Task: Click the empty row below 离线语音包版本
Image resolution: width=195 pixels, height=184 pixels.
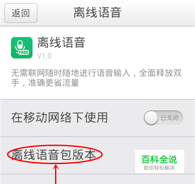Action: click(x=97, y=179)
